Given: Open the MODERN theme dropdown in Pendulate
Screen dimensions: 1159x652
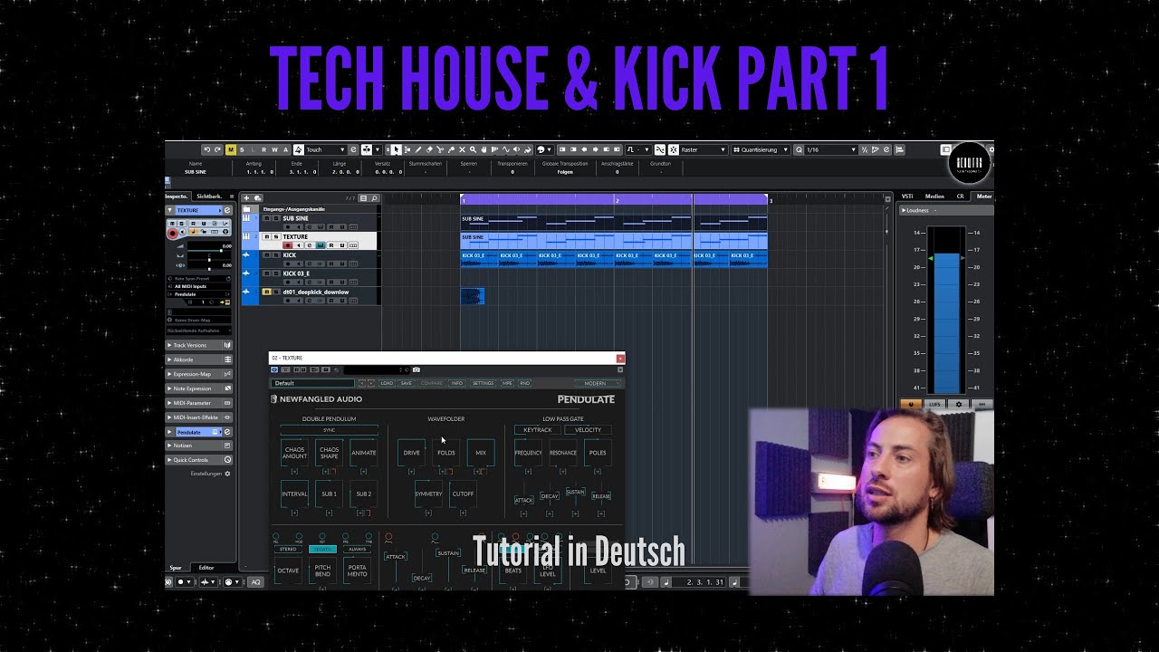Looking at the screenshot, I should click(x=598, y=383).
